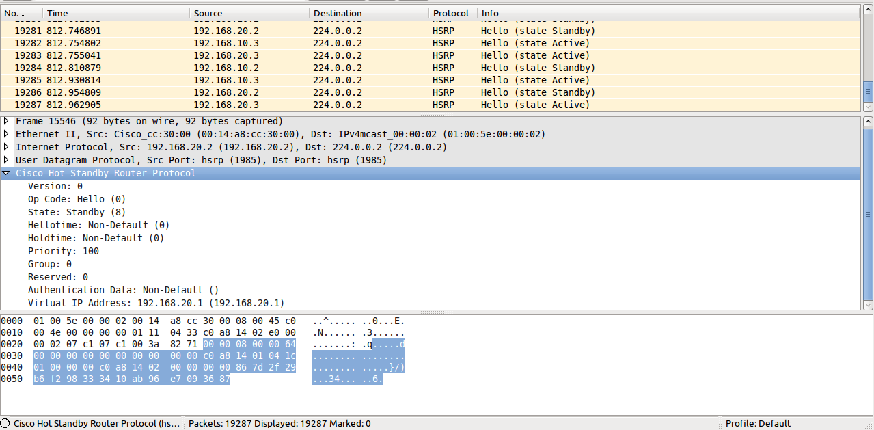Select the Hellotime: Non-Default field
This screenshot has width=874, height=430.
99,225
